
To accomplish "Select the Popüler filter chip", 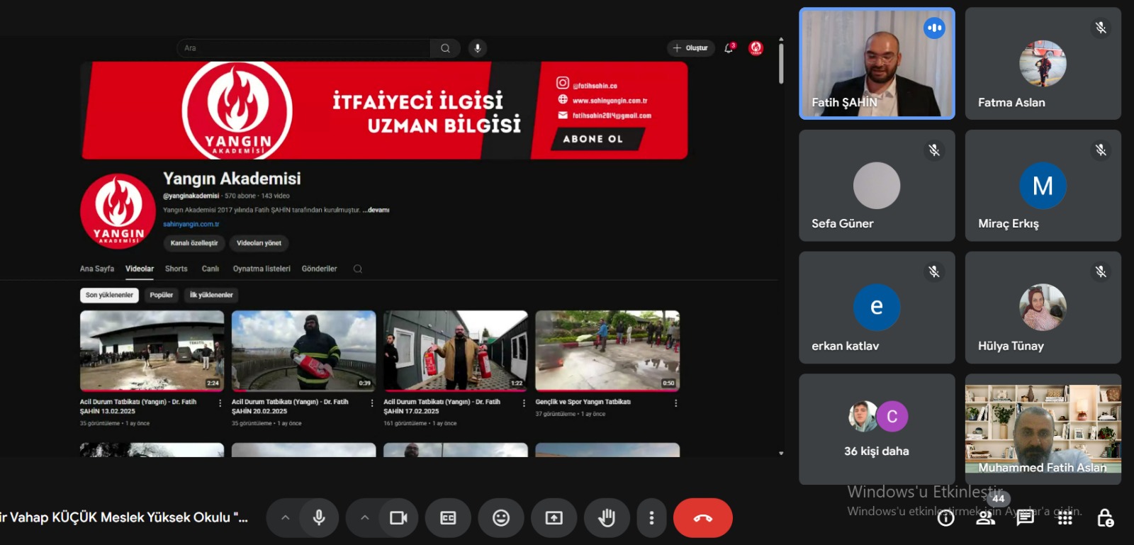I will pos(161,295).
